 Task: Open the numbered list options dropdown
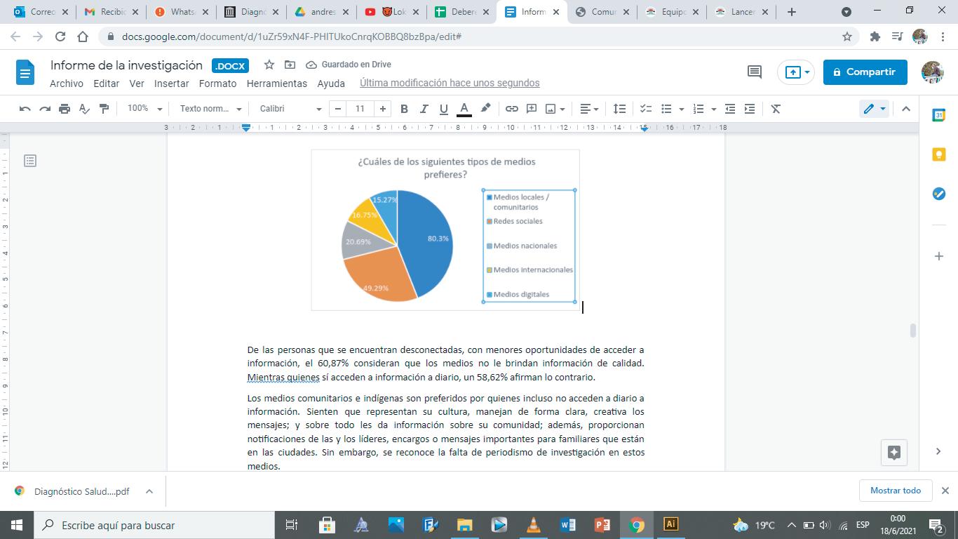[x=714, y=109]
